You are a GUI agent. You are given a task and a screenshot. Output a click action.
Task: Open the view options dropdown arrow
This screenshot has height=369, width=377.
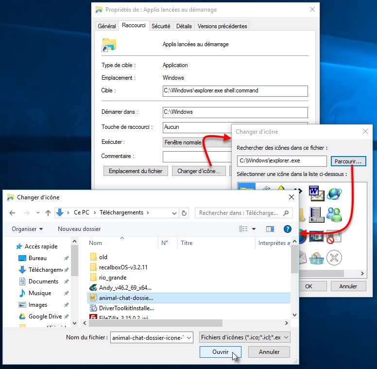click(x=254, y=228)
